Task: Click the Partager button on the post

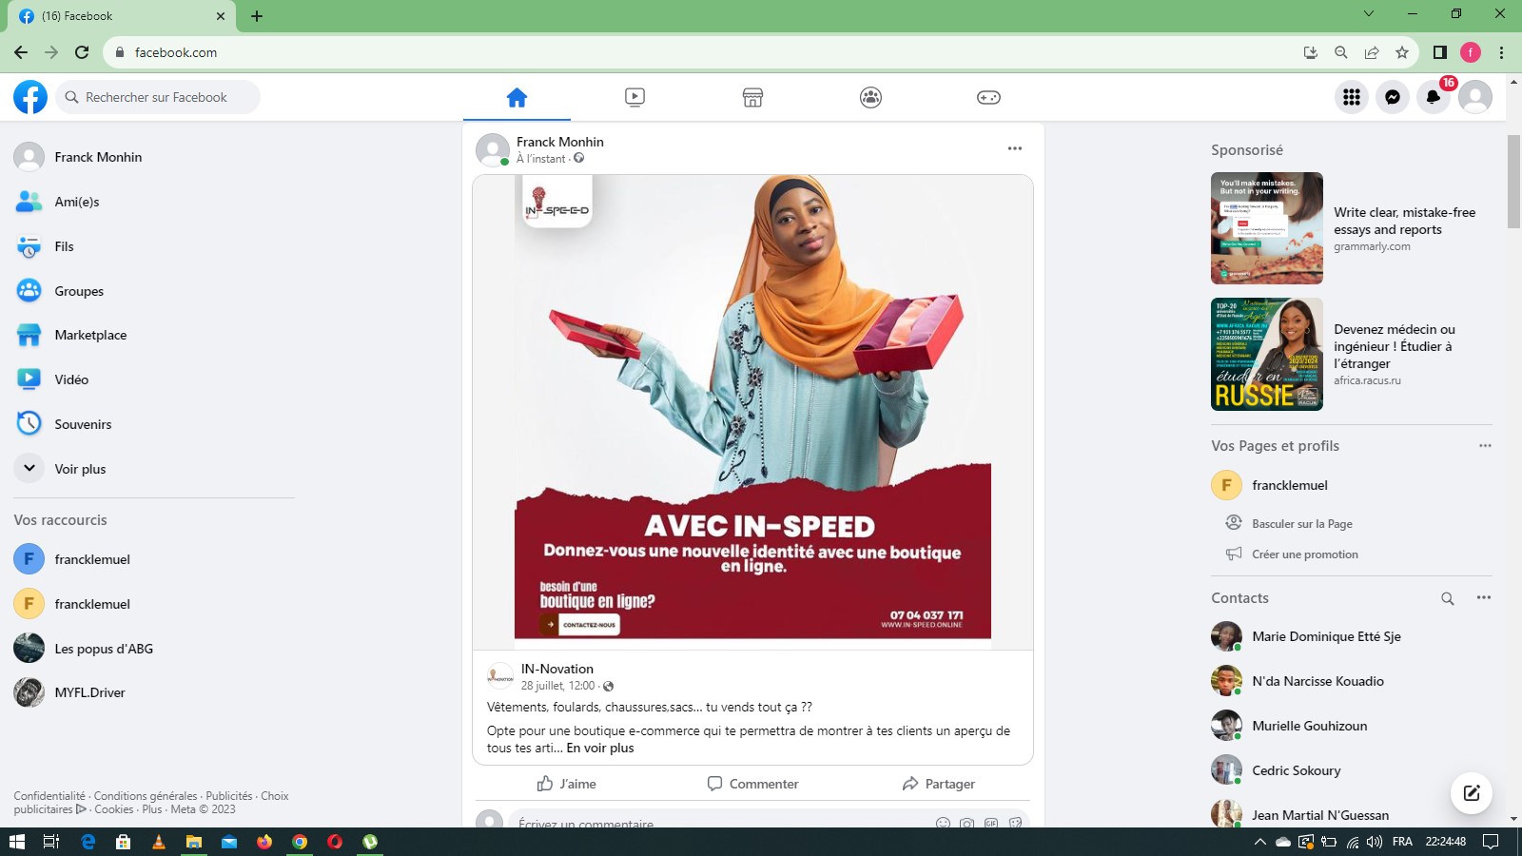Action: tap(938, 784)
